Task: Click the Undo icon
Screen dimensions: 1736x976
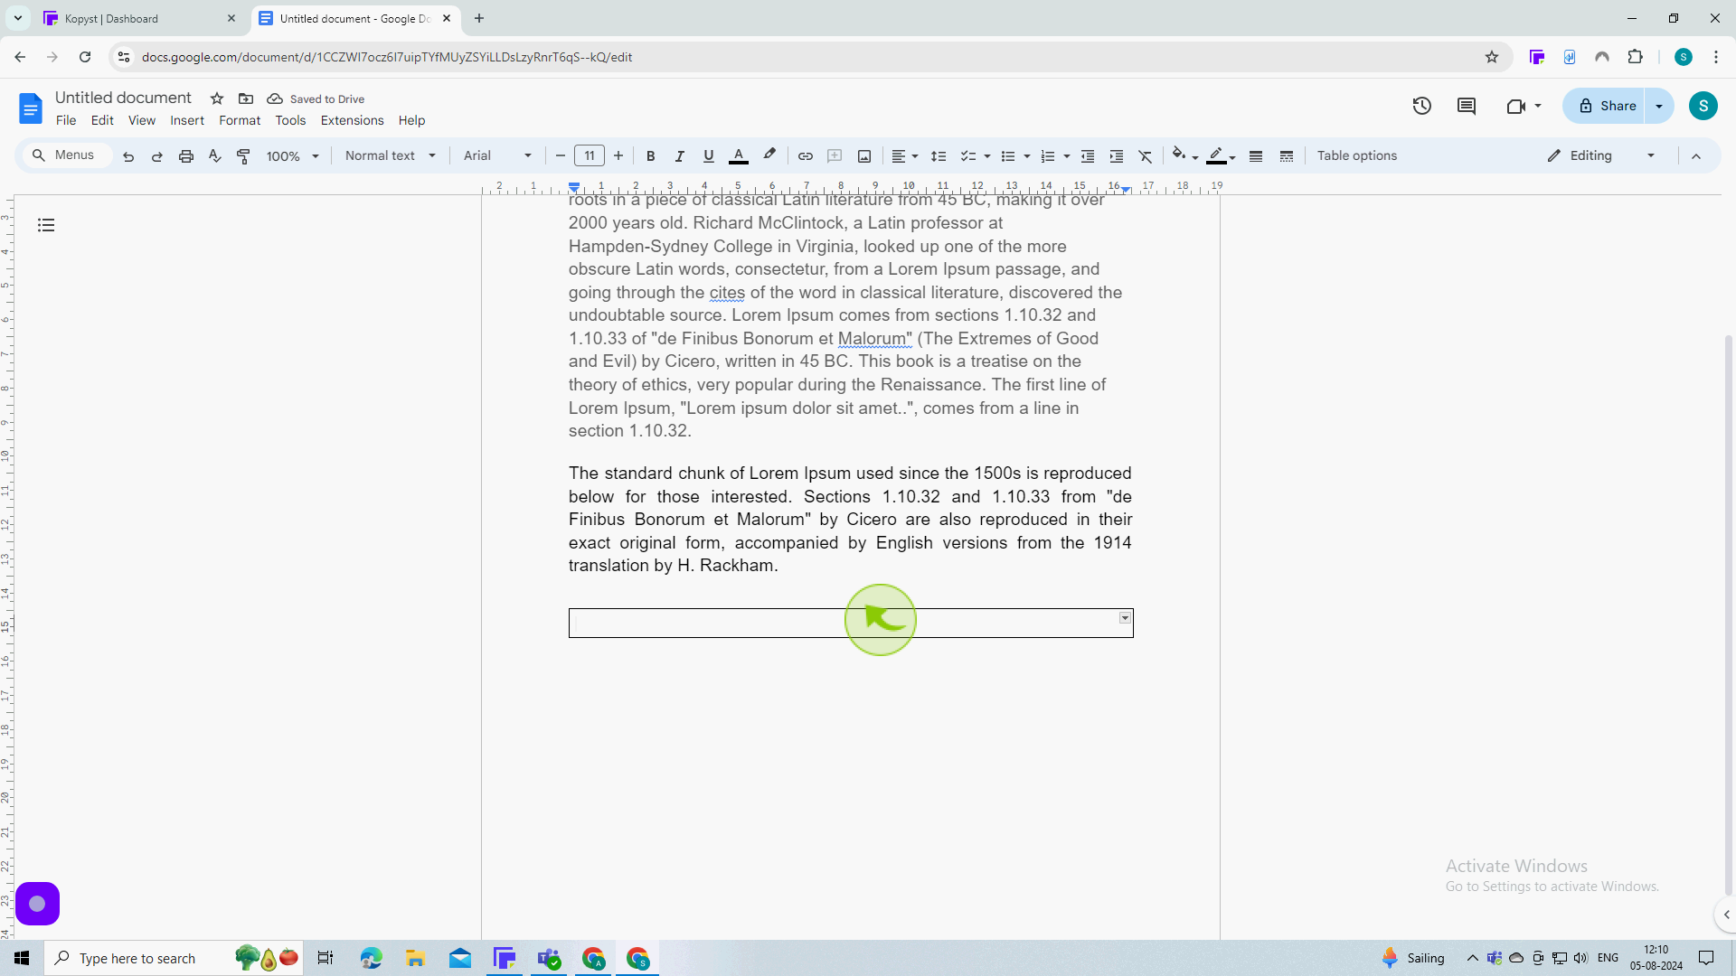Action: coord(128,156)
